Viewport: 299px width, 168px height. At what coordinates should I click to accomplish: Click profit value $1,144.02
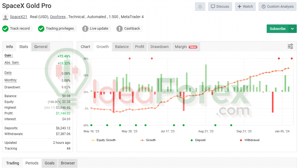[x=63, y=113]
